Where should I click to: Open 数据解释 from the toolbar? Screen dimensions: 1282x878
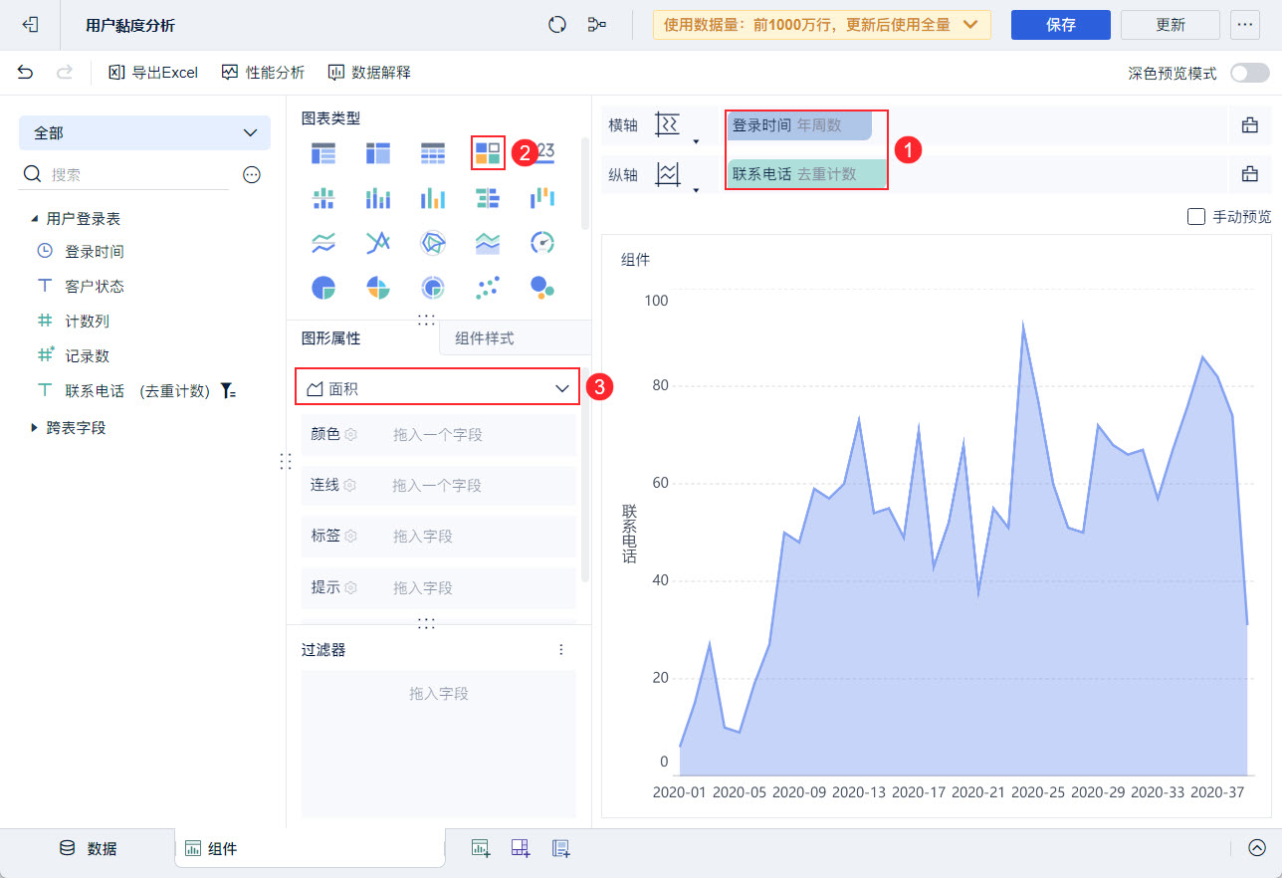368,73
